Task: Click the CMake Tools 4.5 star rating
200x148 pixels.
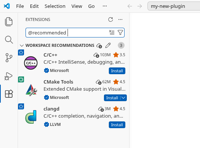Action: (119, 82)
